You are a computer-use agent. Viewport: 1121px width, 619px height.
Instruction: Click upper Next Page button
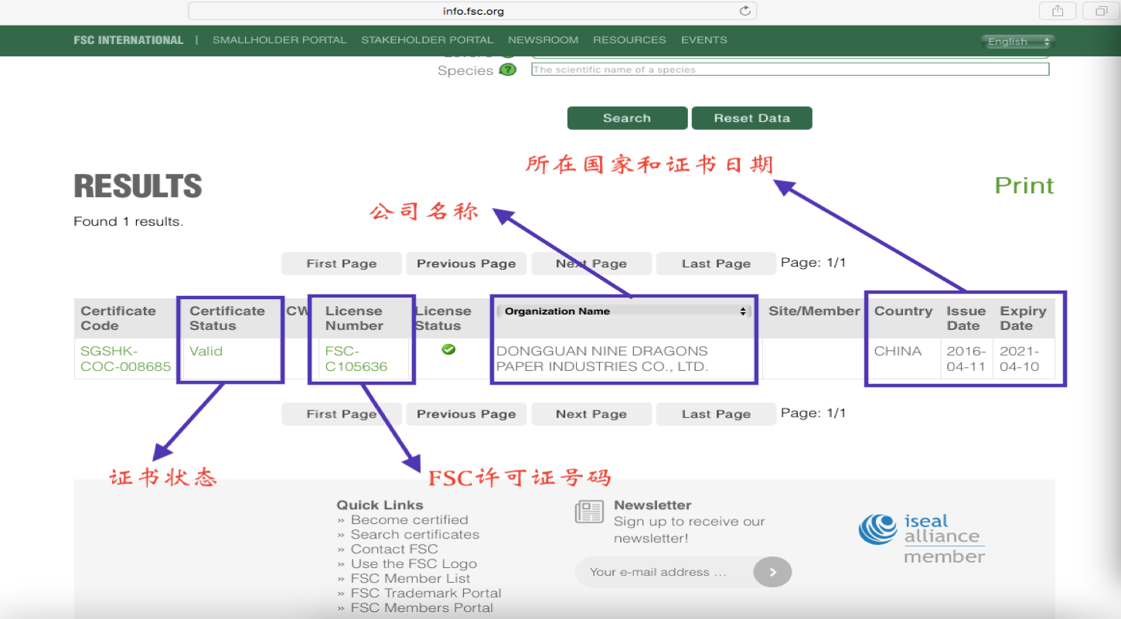[x=591, y=264]
